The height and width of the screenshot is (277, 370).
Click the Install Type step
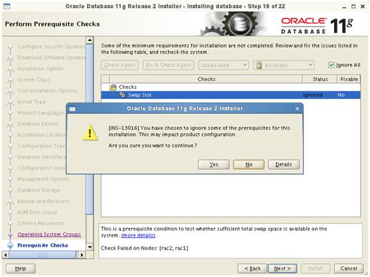click(31, 102)
